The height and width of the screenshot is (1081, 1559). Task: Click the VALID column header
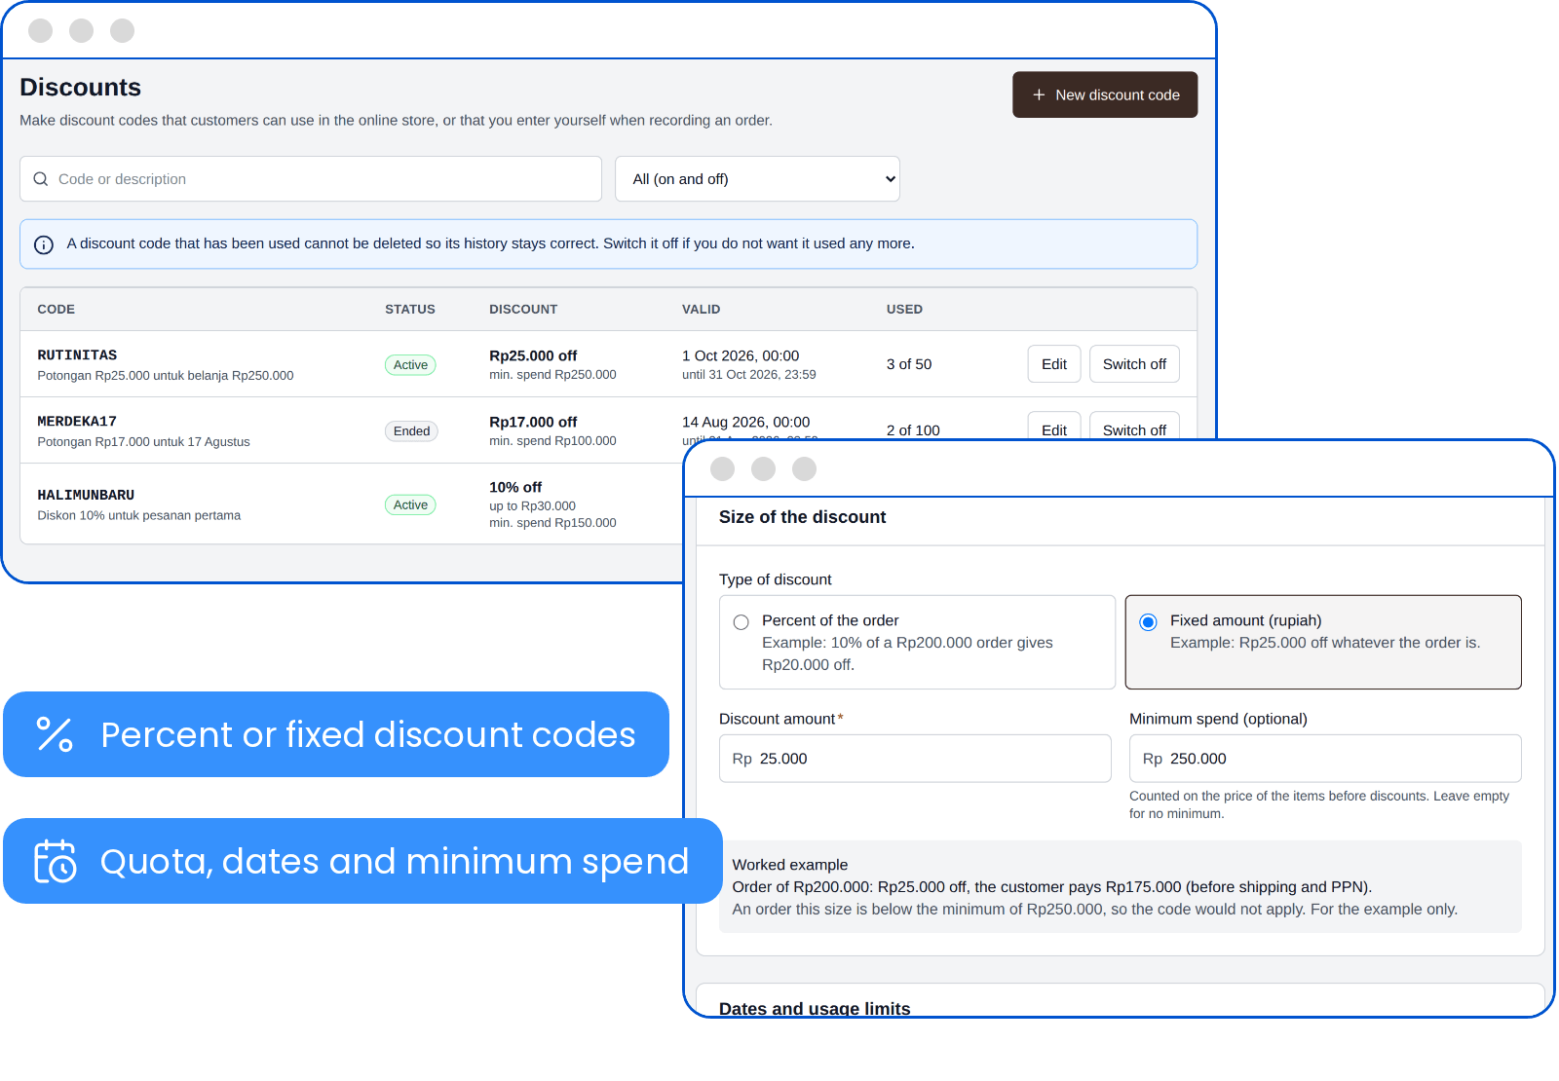[x=702, y=310]
